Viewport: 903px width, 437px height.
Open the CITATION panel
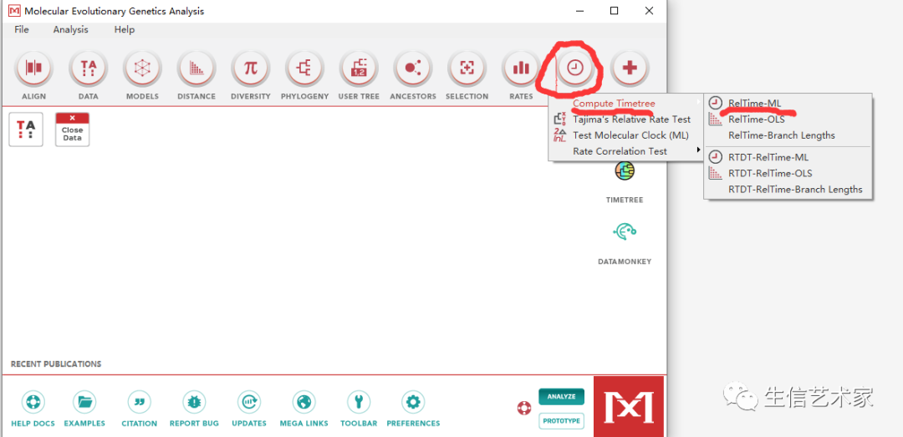click(x=140, y=409)
